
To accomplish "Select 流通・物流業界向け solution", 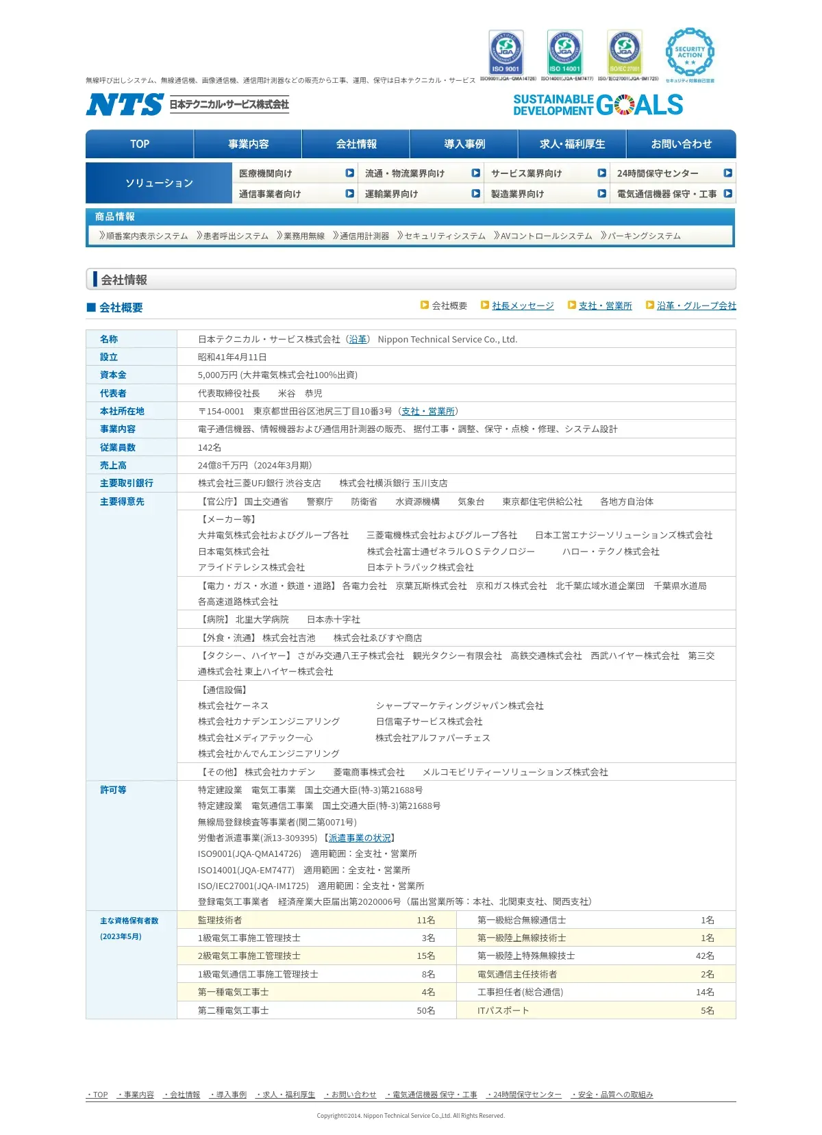I will click(x=421, y=173).
